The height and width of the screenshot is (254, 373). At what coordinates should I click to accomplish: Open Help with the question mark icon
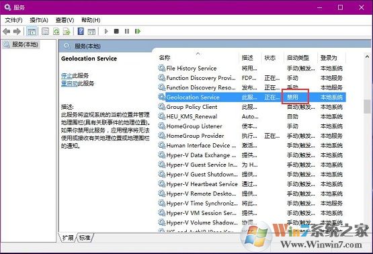click(x=81, y=32)
